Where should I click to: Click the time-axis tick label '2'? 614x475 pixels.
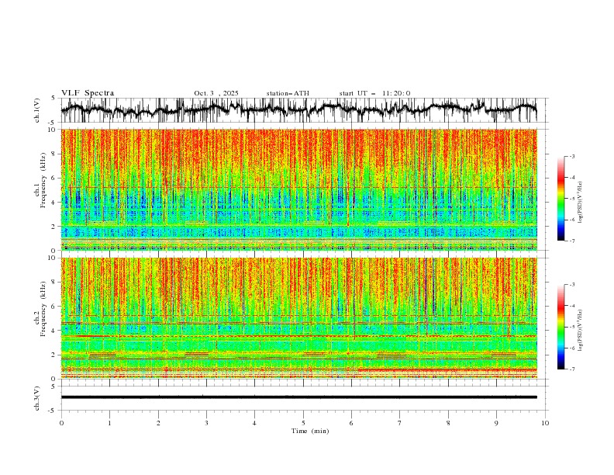click(158, 423)
